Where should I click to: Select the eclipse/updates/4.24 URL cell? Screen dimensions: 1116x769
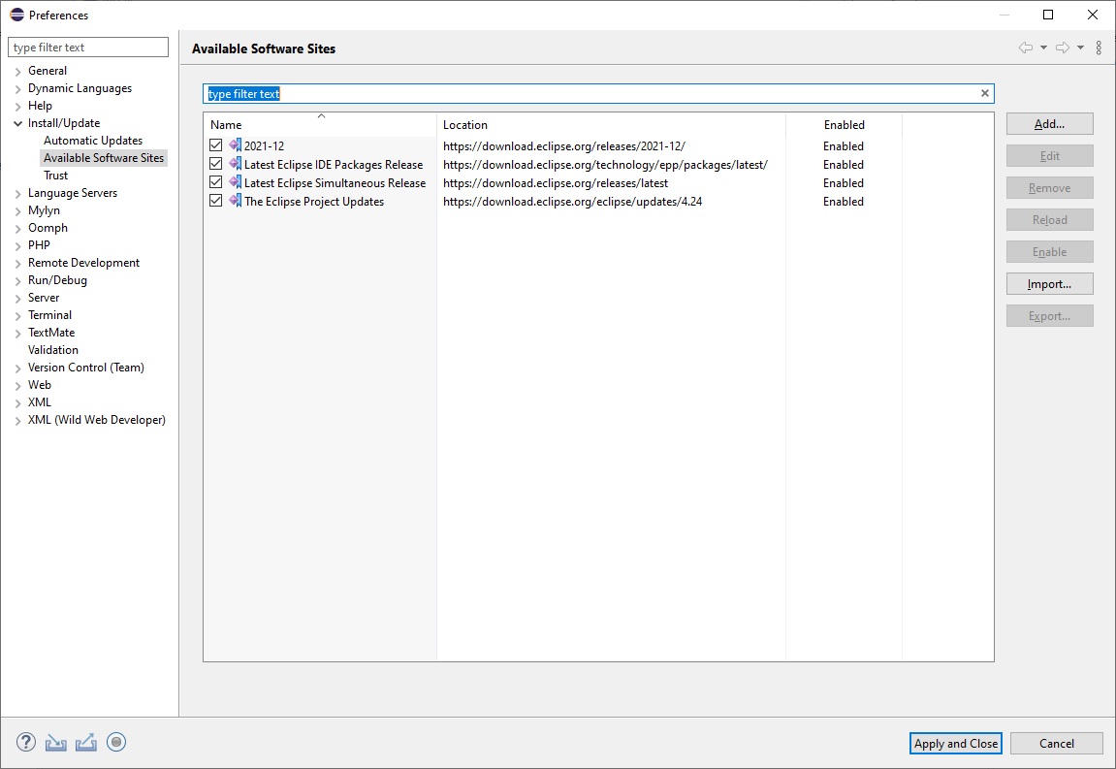[572, 202]
